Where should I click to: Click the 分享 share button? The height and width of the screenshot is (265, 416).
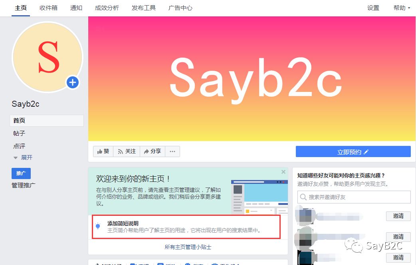coord(153,151)
